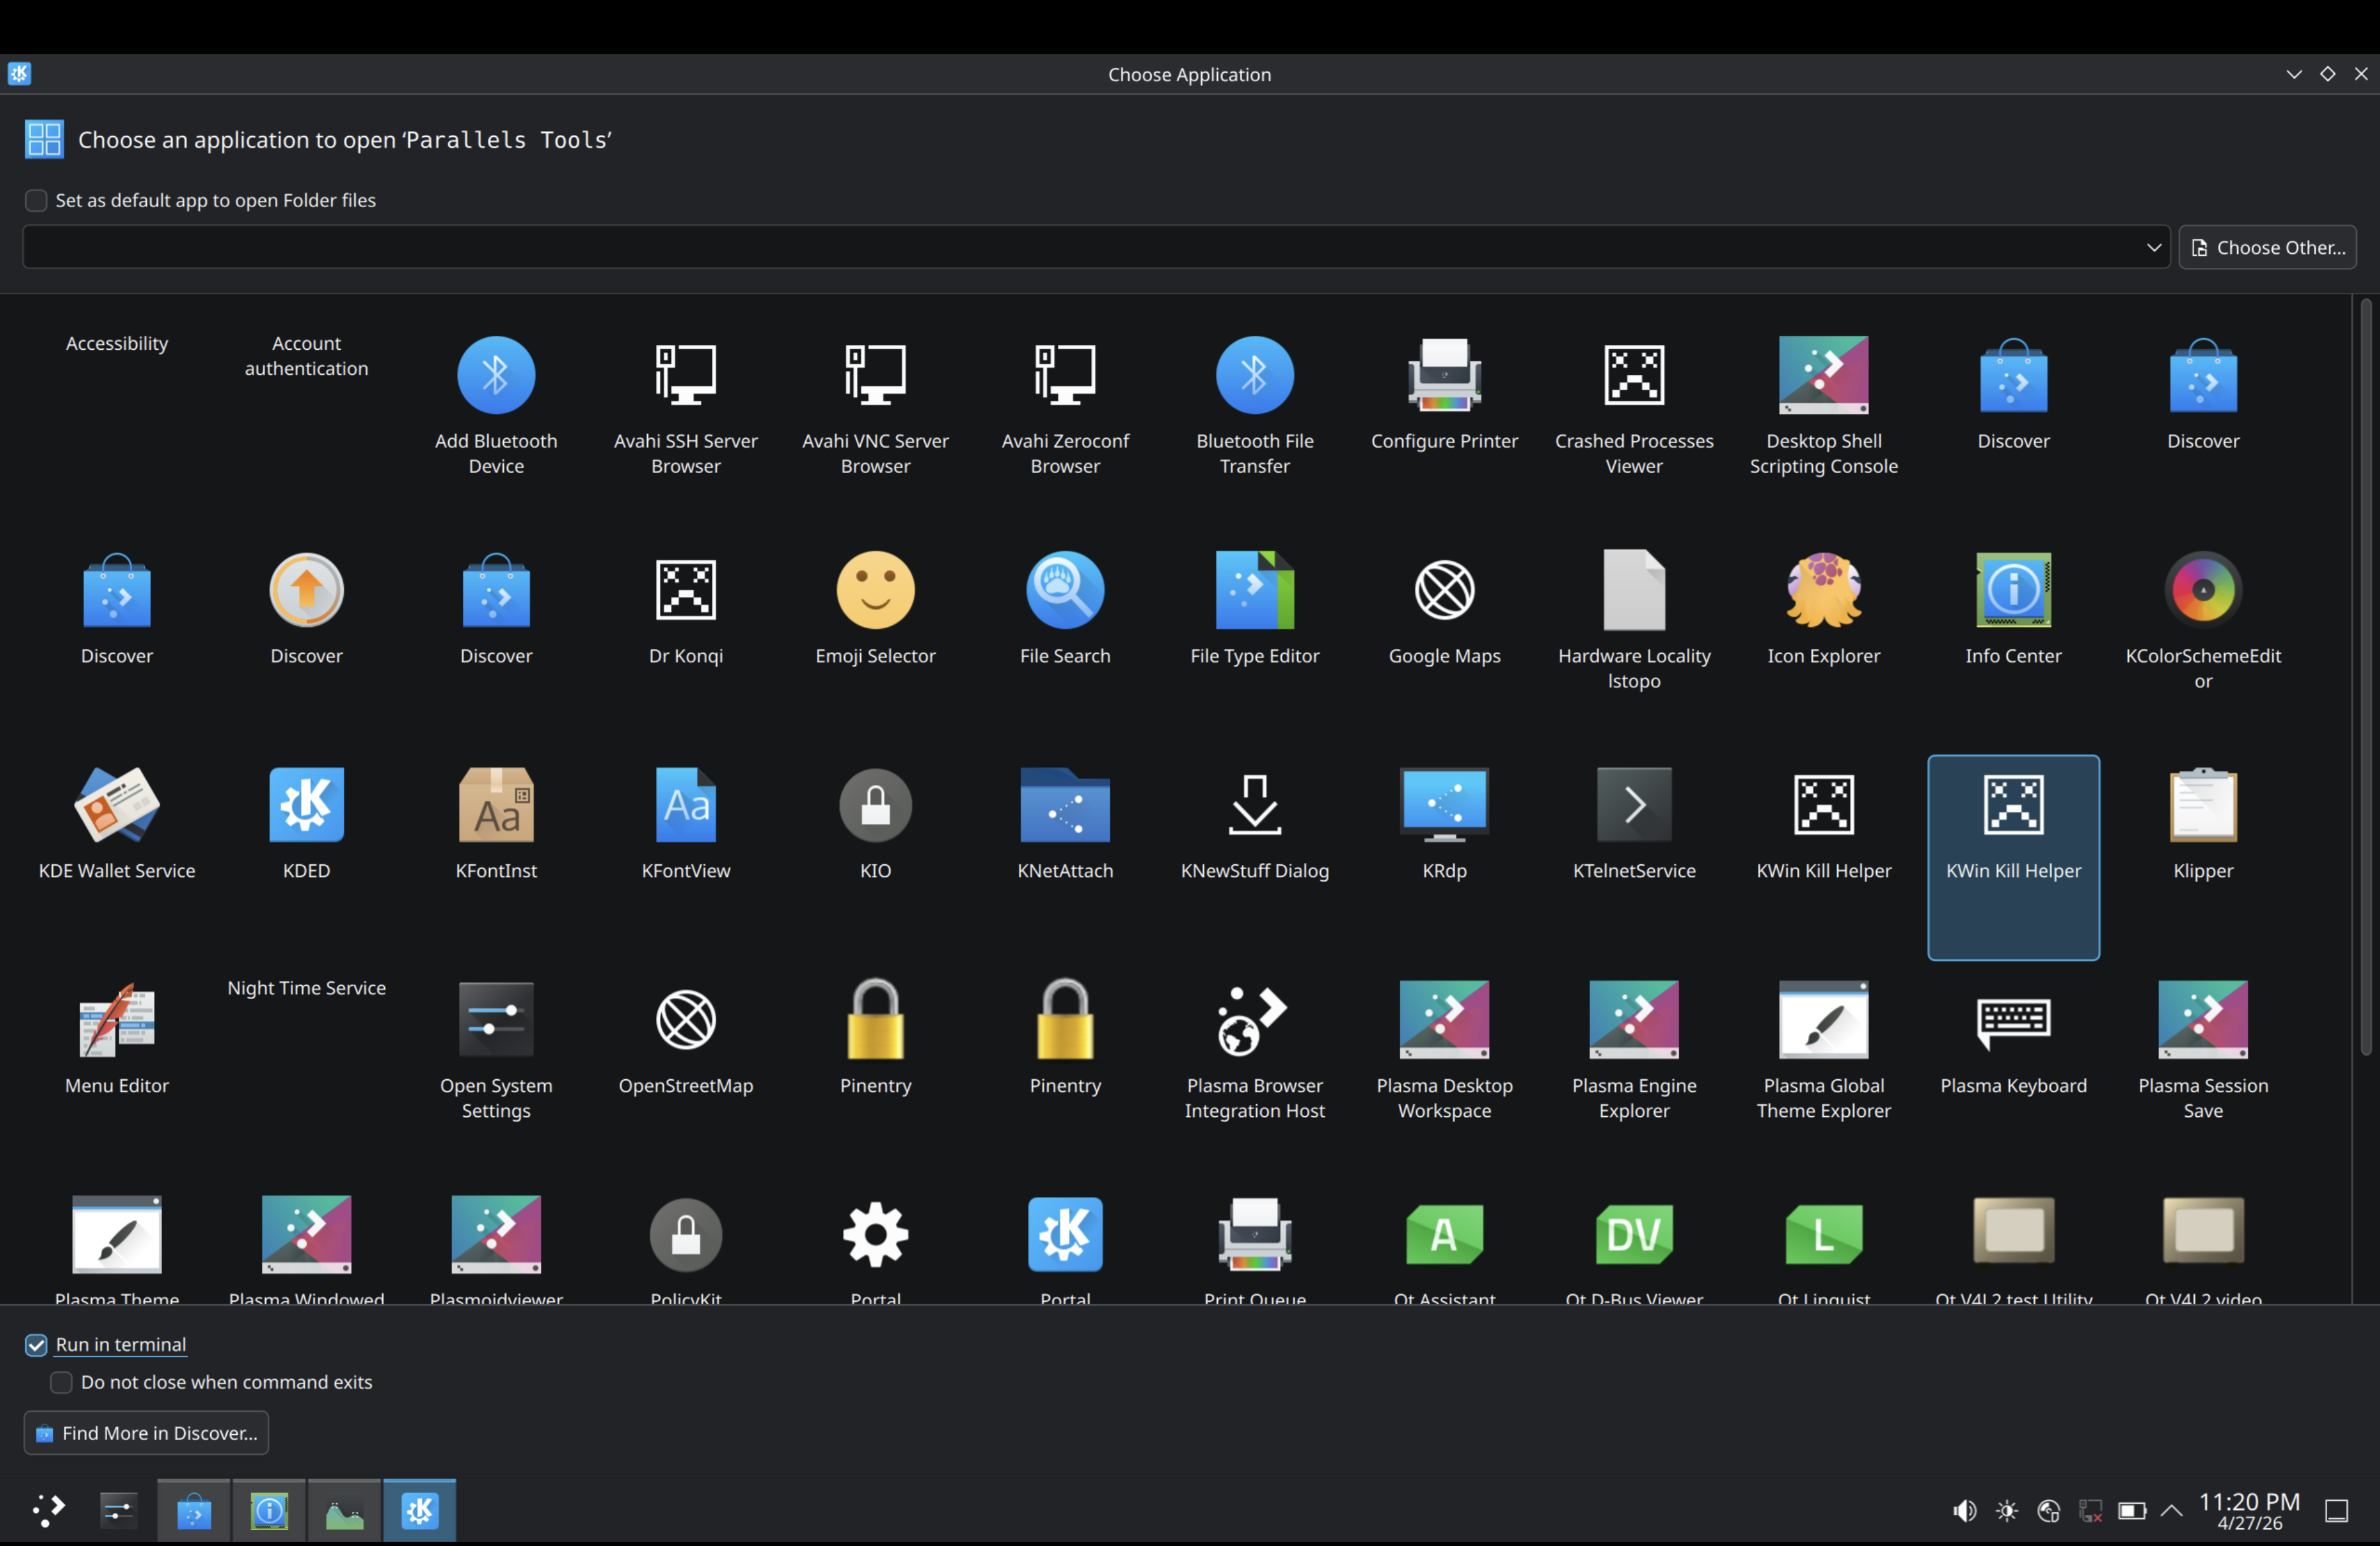
Task: Enable Set as default app checkbox
Action: click(36, 200)
